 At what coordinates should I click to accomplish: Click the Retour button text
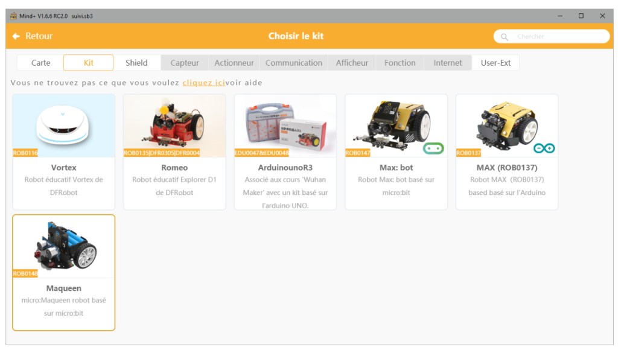pyautogui.click(x=39, y=36)
